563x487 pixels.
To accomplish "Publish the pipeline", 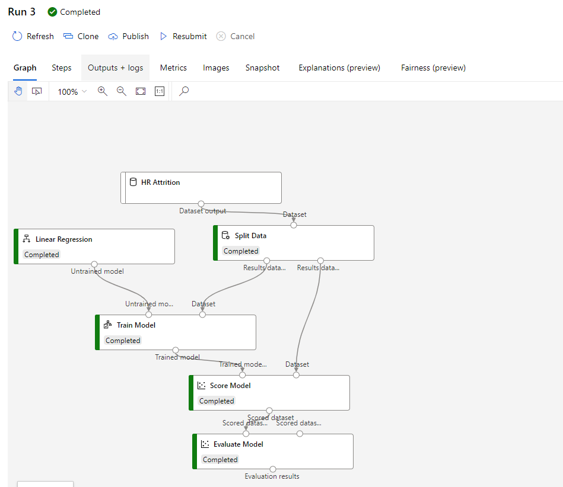I will 129,36.
